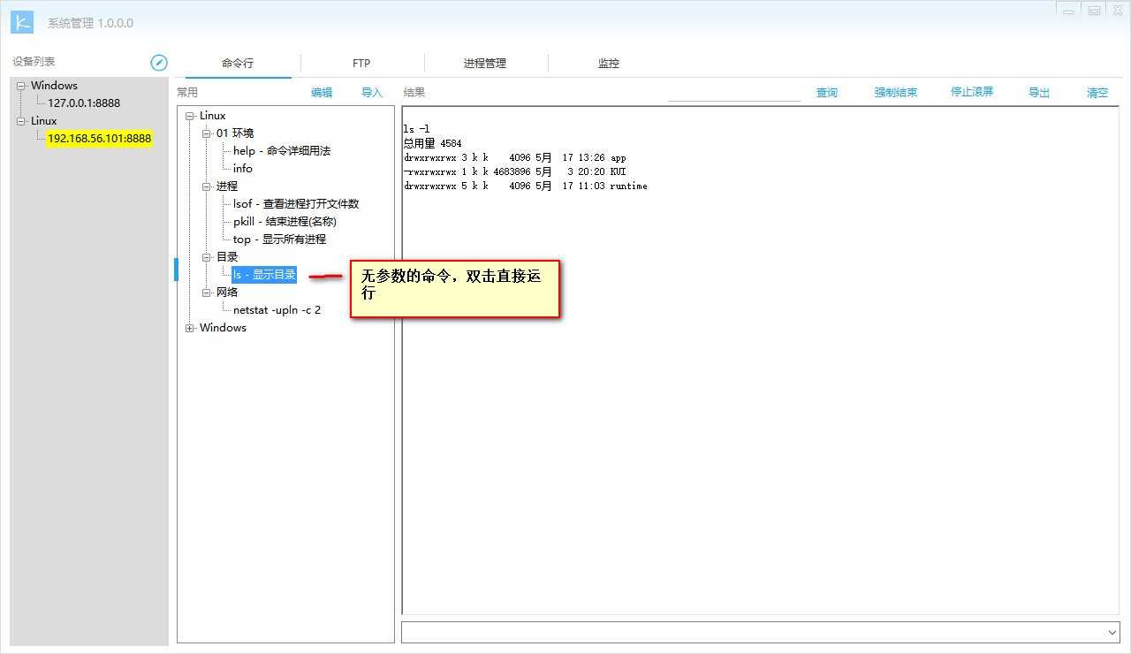Click the '总用量 4584' output line
This screenshot has height=654, width=1131.
point(432,143)
